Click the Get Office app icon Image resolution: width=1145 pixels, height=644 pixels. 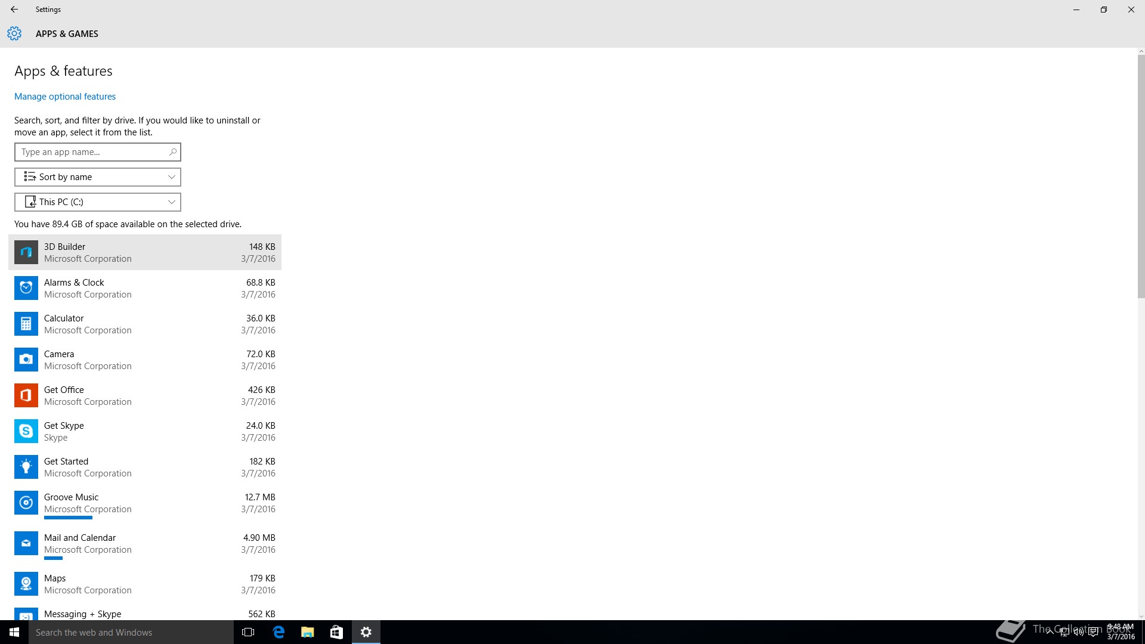tap(26, 395)
